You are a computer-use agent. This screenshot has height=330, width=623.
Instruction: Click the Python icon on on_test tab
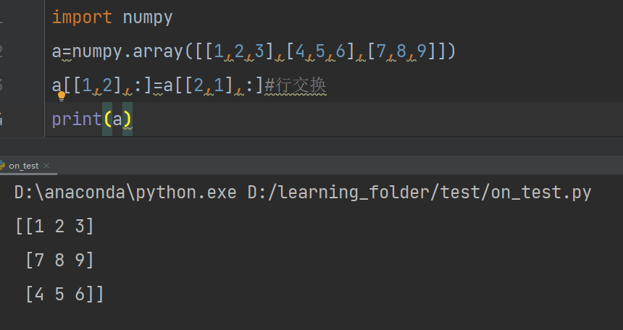tap(2, 166)
